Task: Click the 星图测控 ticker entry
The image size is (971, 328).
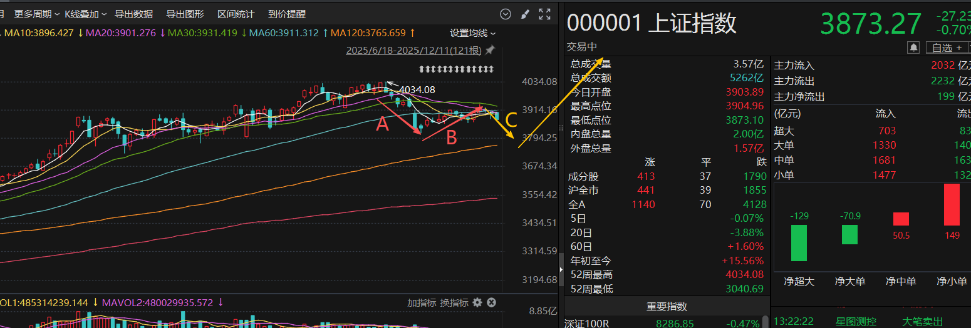Action: point(856,321)
